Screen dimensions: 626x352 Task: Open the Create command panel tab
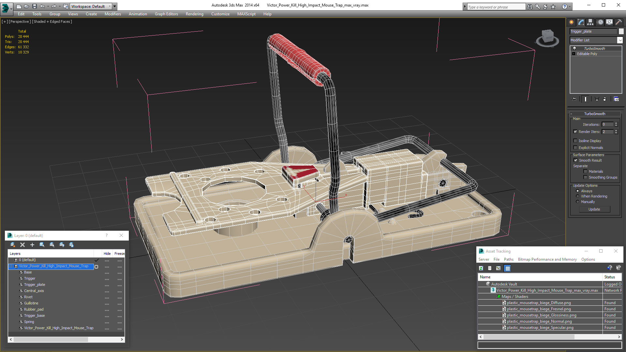click(x=571, y=22)
